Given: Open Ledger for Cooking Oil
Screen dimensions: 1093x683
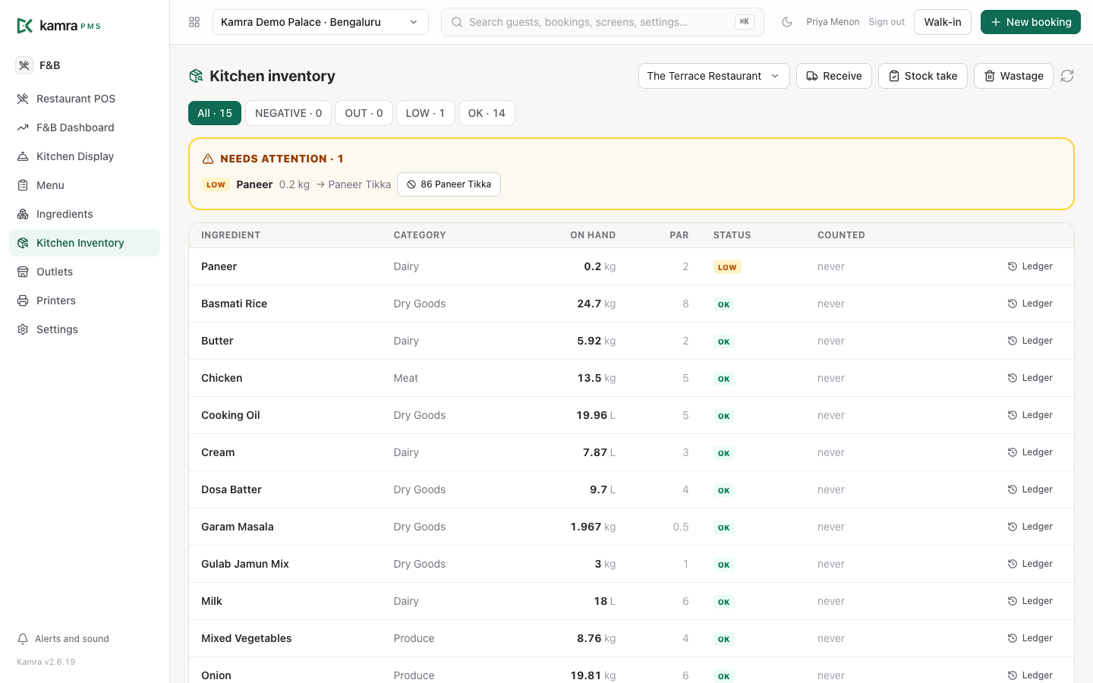Looking at the screenshot, I should pyautogui.click(x=1030, y=415).
